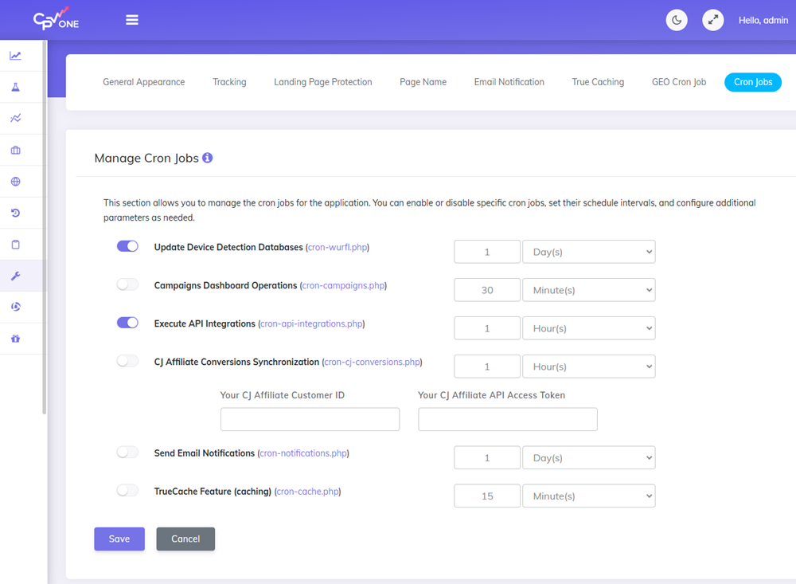Select the active Cron Jobs tab
The image size is (796, 584).
pyautogui.click(x=753, y=82)
